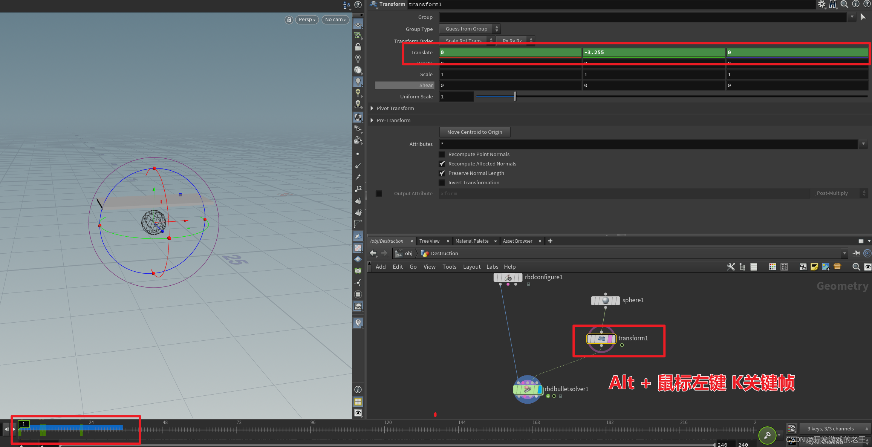Toggle Preserve Normal Length checkbox

pyautogui.click(x=442, y=173)
